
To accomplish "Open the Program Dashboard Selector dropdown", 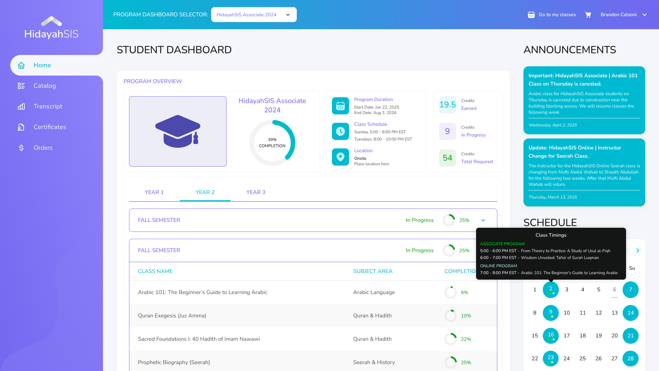I will [x=254, y=15].
